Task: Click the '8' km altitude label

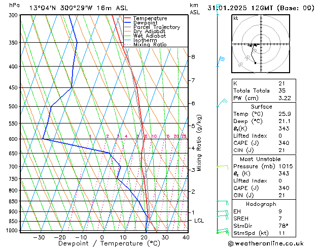Action: (193, 56)
